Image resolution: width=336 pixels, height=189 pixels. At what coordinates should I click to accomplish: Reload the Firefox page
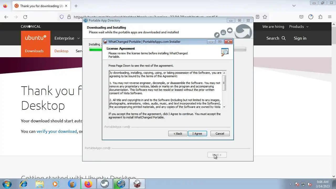coord(25,17)
